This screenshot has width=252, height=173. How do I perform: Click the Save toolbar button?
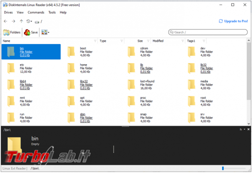click(x=31, y=32)
